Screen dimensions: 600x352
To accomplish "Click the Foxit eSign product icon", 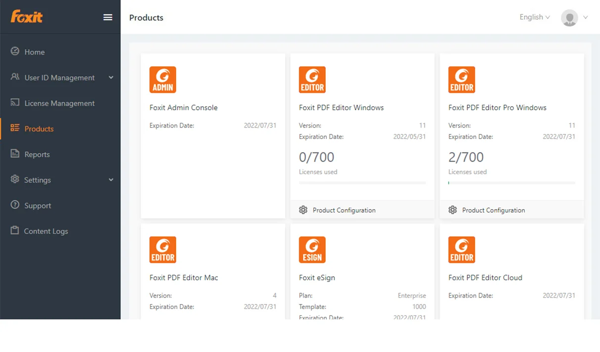I will (312, 250).
